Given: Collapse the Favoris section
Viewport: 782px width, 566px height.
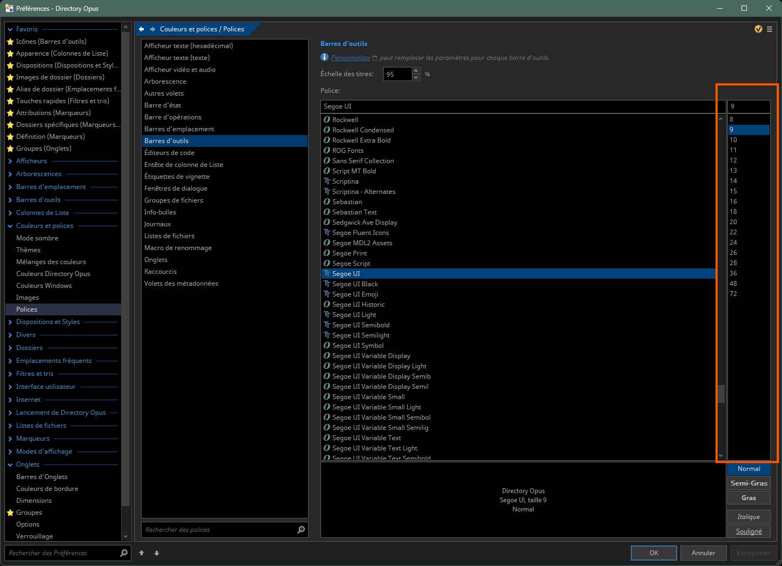Looking at the screenshot, I should pyautogui.click(x=10, y=29).
